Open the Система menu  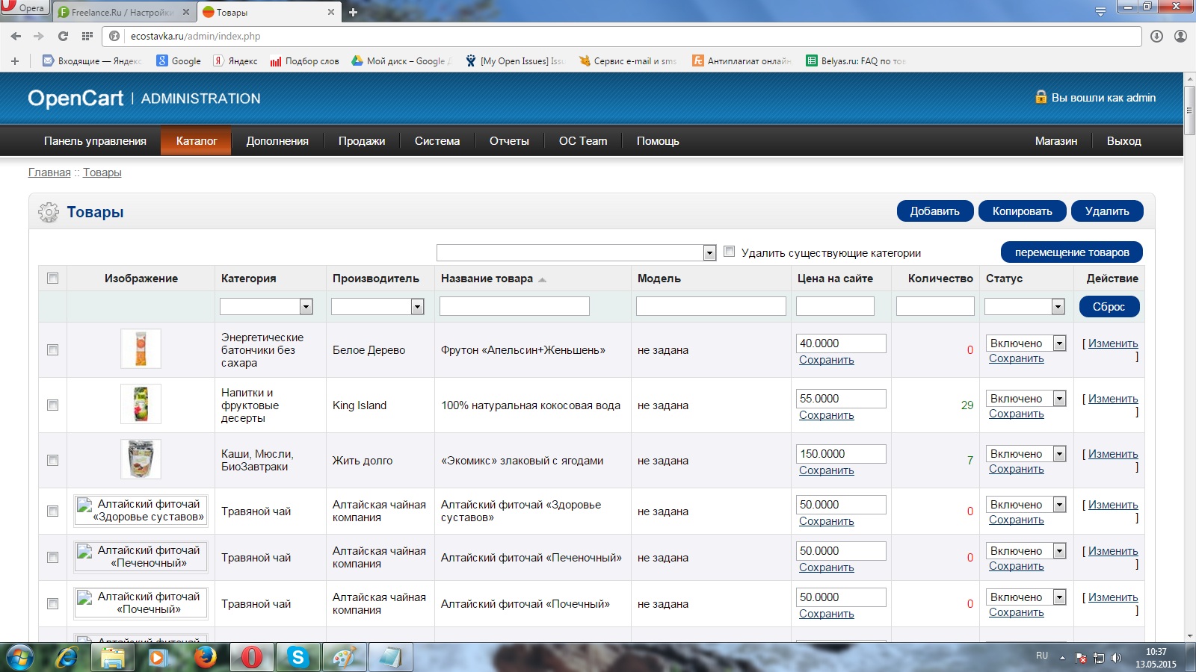pos(437,140)
